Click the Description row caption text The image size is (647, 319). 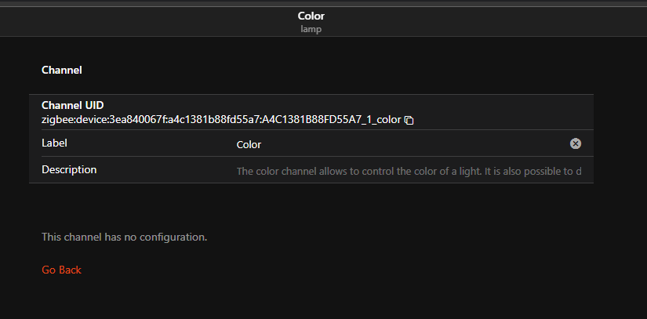(x=69, y=169)
